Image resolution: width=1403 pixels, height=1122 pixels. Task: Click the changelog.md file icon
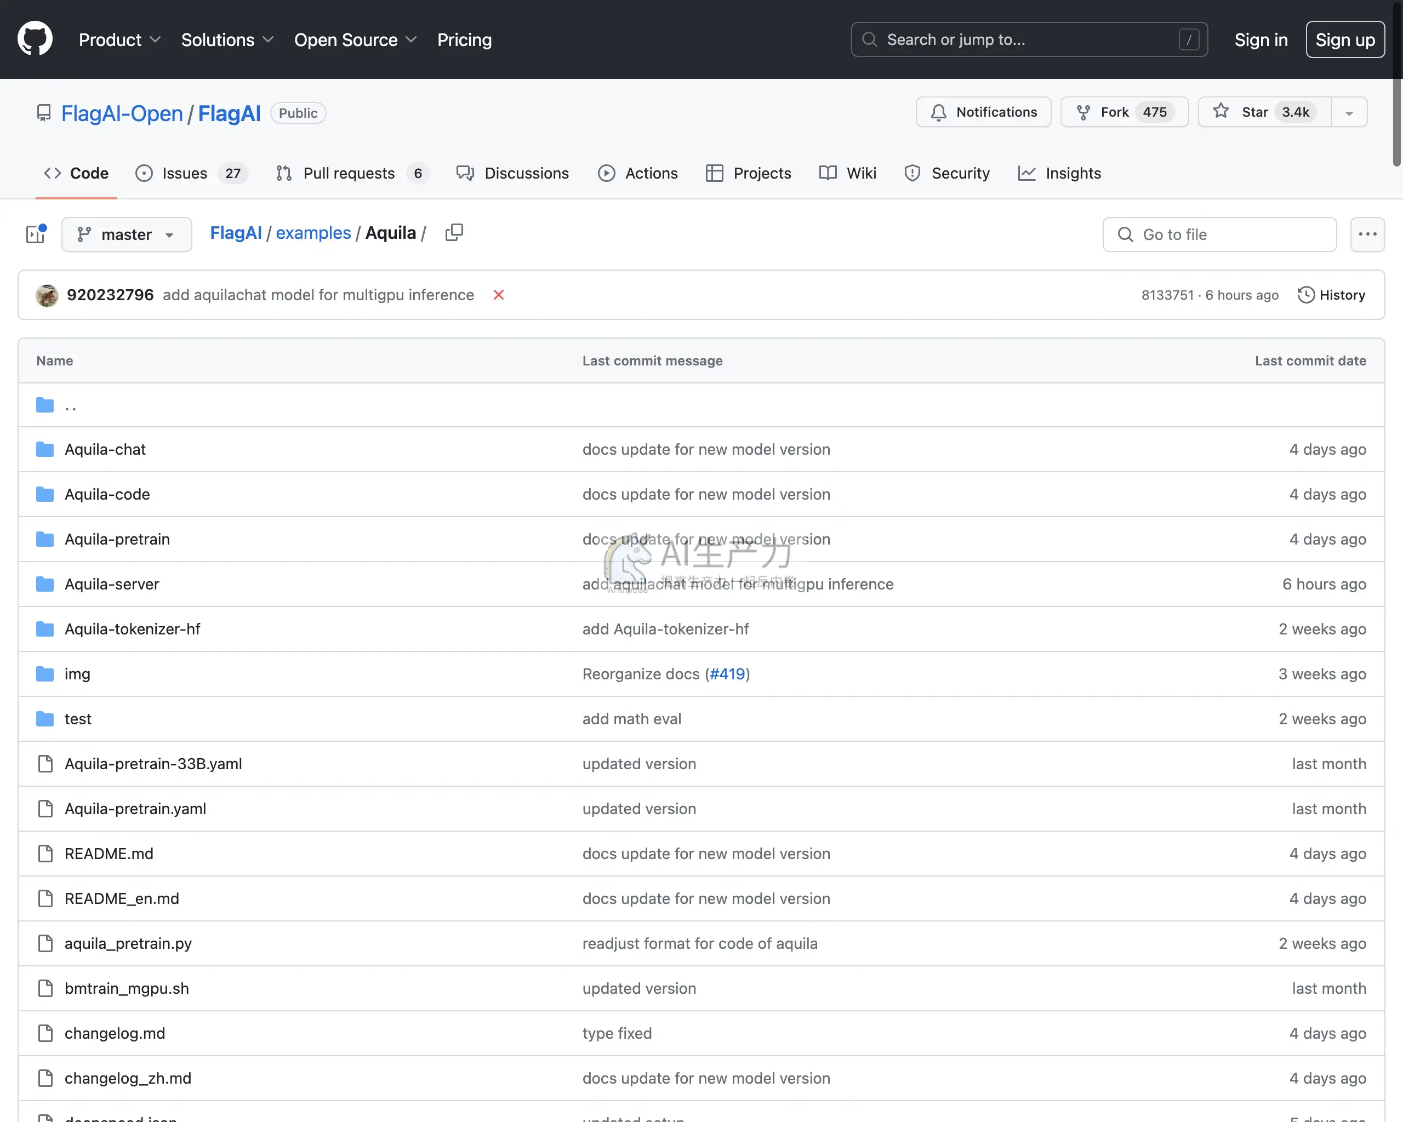click(45, 1033)
